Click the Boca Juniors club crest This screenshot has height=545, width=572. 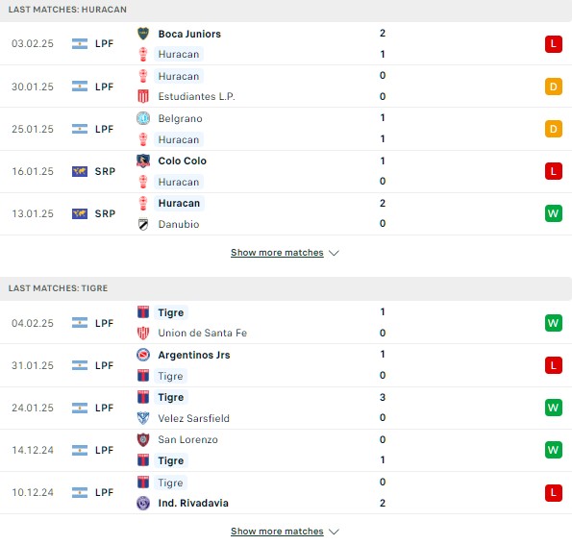[x=143, y=34]
